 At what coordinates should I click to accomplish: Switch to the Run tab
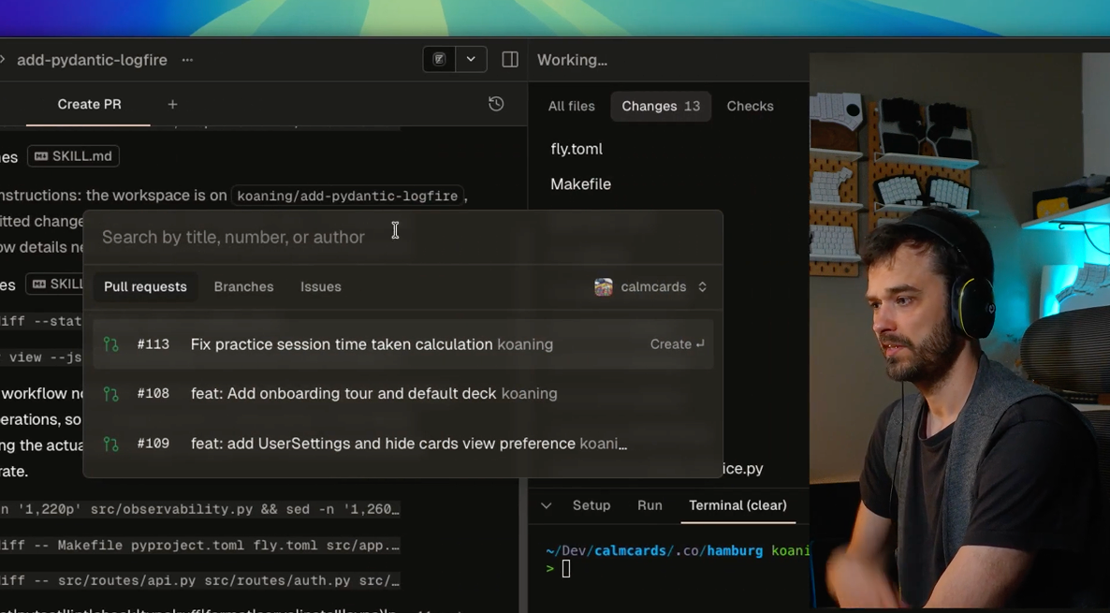pyautogui.click(x=650, y=505)
